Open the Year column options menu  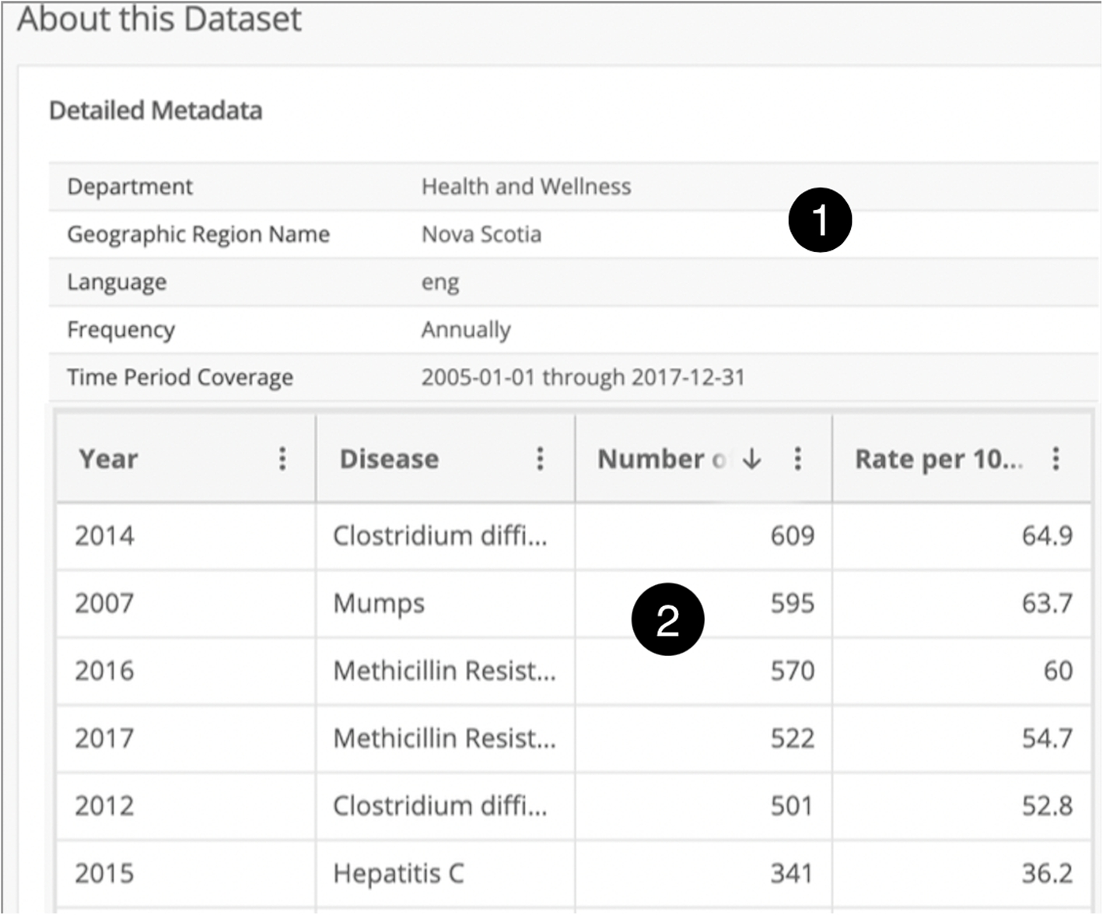pos(282,459)
